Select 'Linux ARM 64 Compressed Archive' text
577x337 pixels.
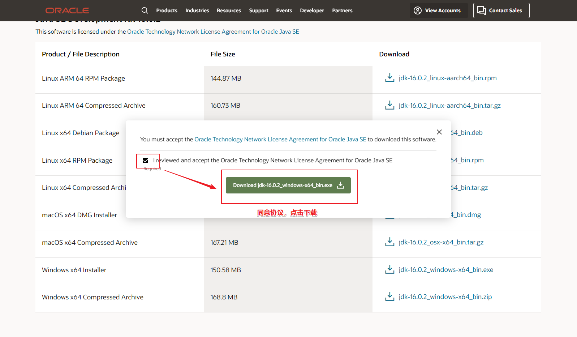(x=94, y=105)
